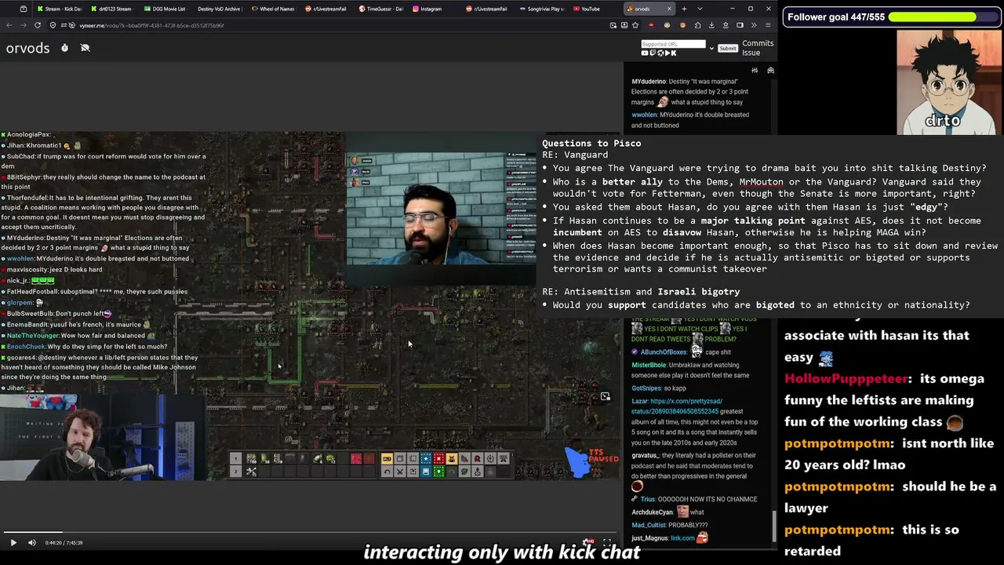The height and width of the screenshot is (565, 1004).
Task: Open the browser extensions puzzle icon
Action: 697,25
